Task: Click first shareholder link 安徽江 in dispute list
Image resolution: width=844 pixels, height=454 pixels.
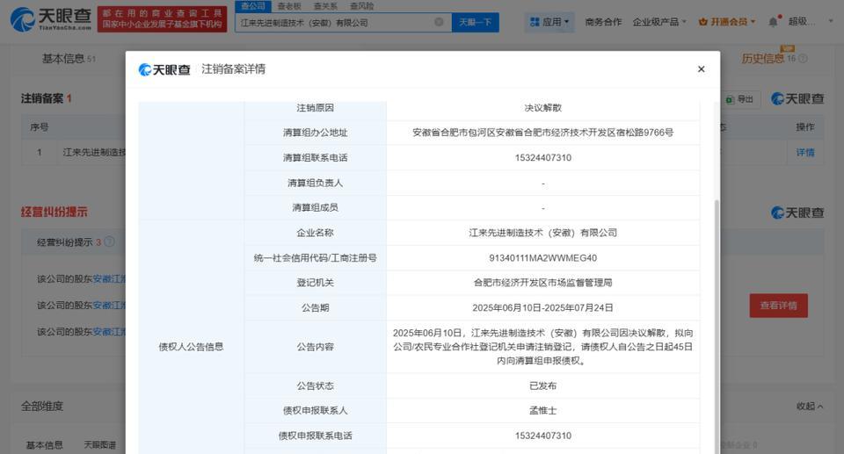Action: (109, 278)
